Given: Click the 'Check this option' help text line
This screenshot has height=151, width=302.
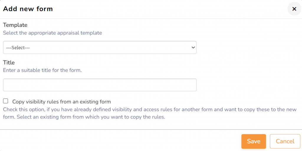Looking at the screenshot, I should point(150,109).
